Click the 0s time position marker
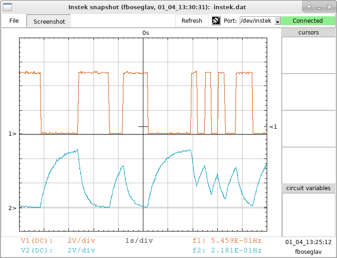 tap(146, 33)
